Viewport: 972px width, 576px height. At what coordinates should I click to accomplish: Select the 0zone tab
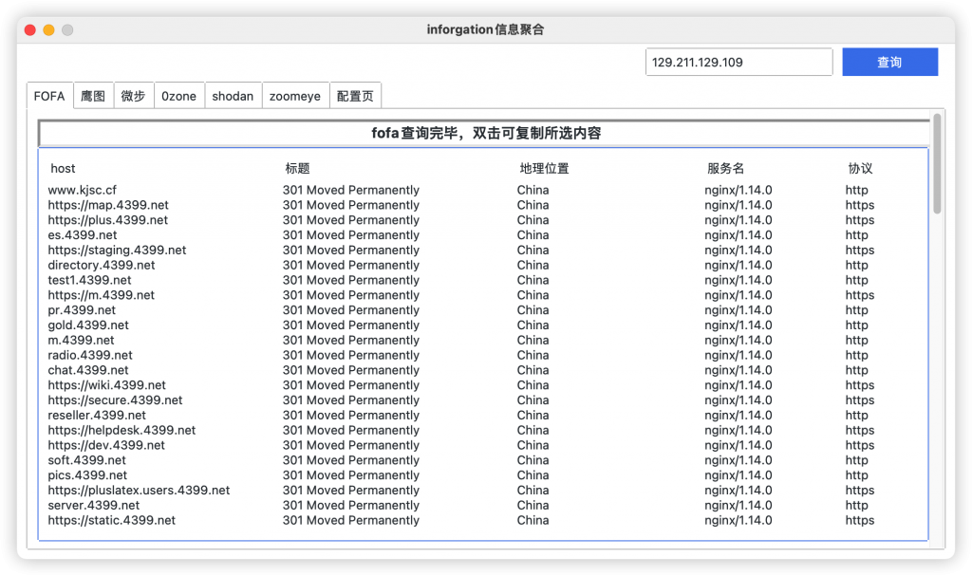click(179, 95)
